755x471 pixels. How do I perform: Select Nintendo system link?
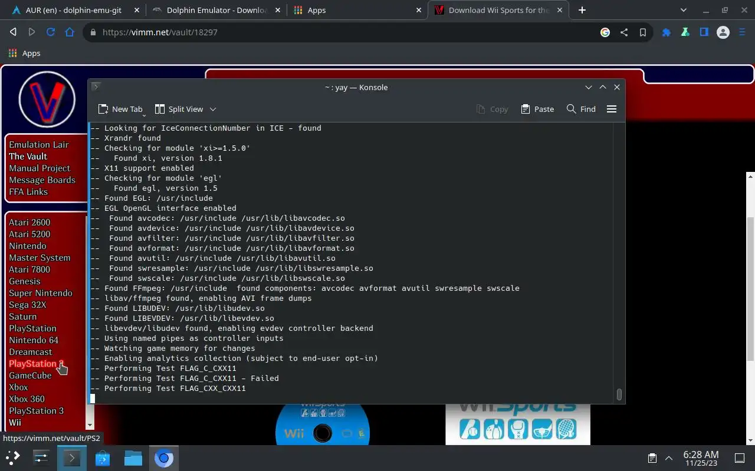(x=27, y=246)
